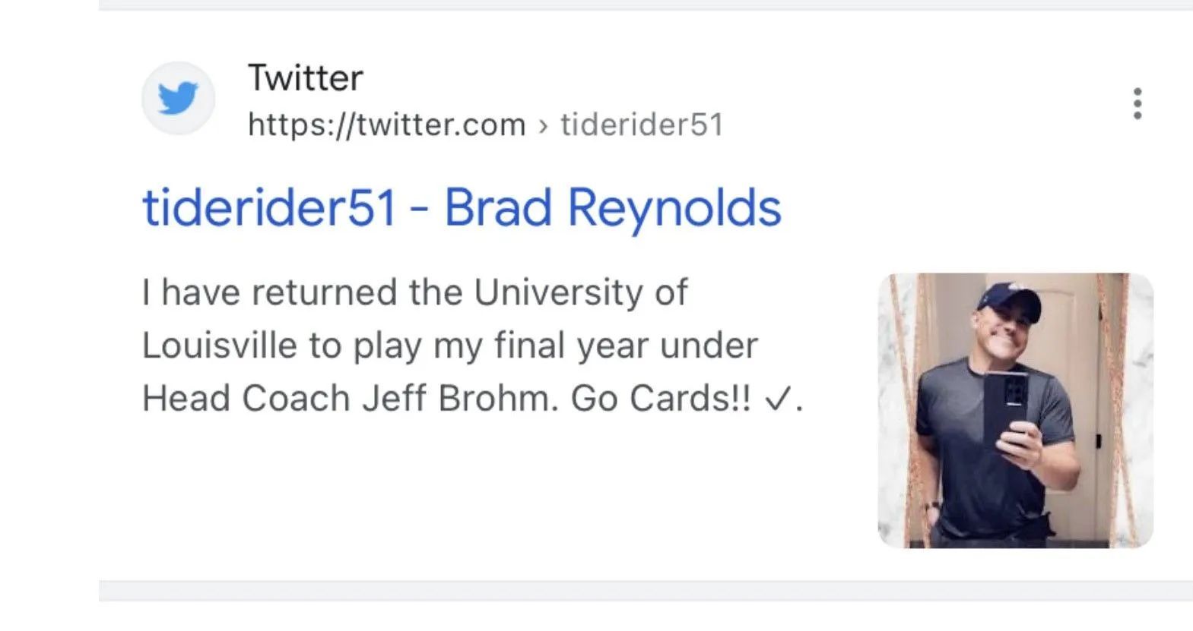Click the breadcrumb chevron after twitter.com

(543, 126)
